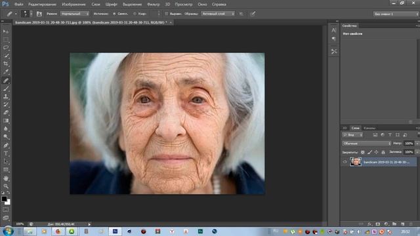Toggle Quick Mask mode icon
420x236 pixels.
[6, 210]
